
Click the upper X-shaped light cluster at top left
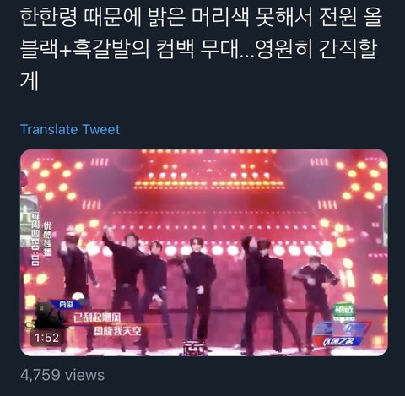(53, 180)
